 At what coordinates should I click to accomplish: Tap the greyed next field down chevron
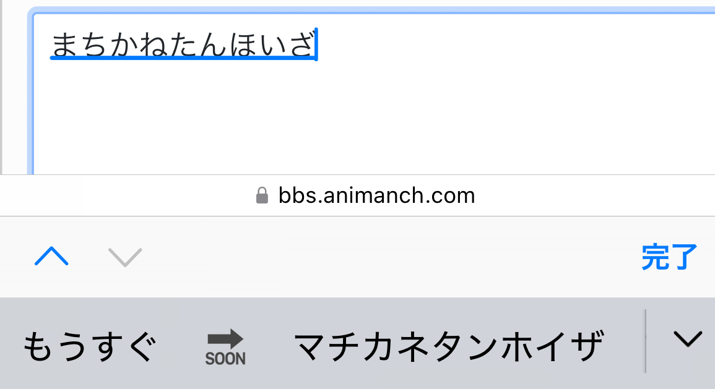click(125, 256)
